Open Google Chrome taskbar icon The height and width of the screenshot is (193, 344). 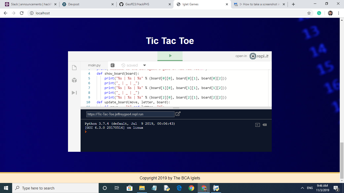(191, 188)
